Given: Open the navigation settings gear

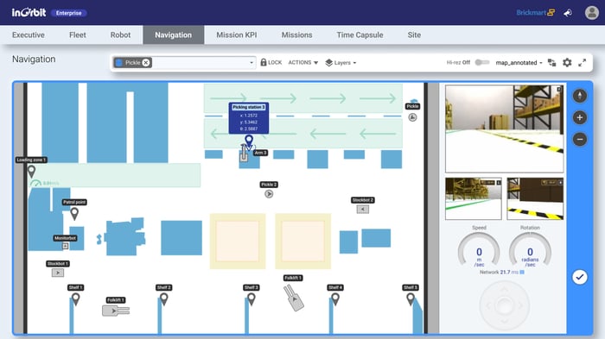Looking at the screenshot, I should [567, 62].
